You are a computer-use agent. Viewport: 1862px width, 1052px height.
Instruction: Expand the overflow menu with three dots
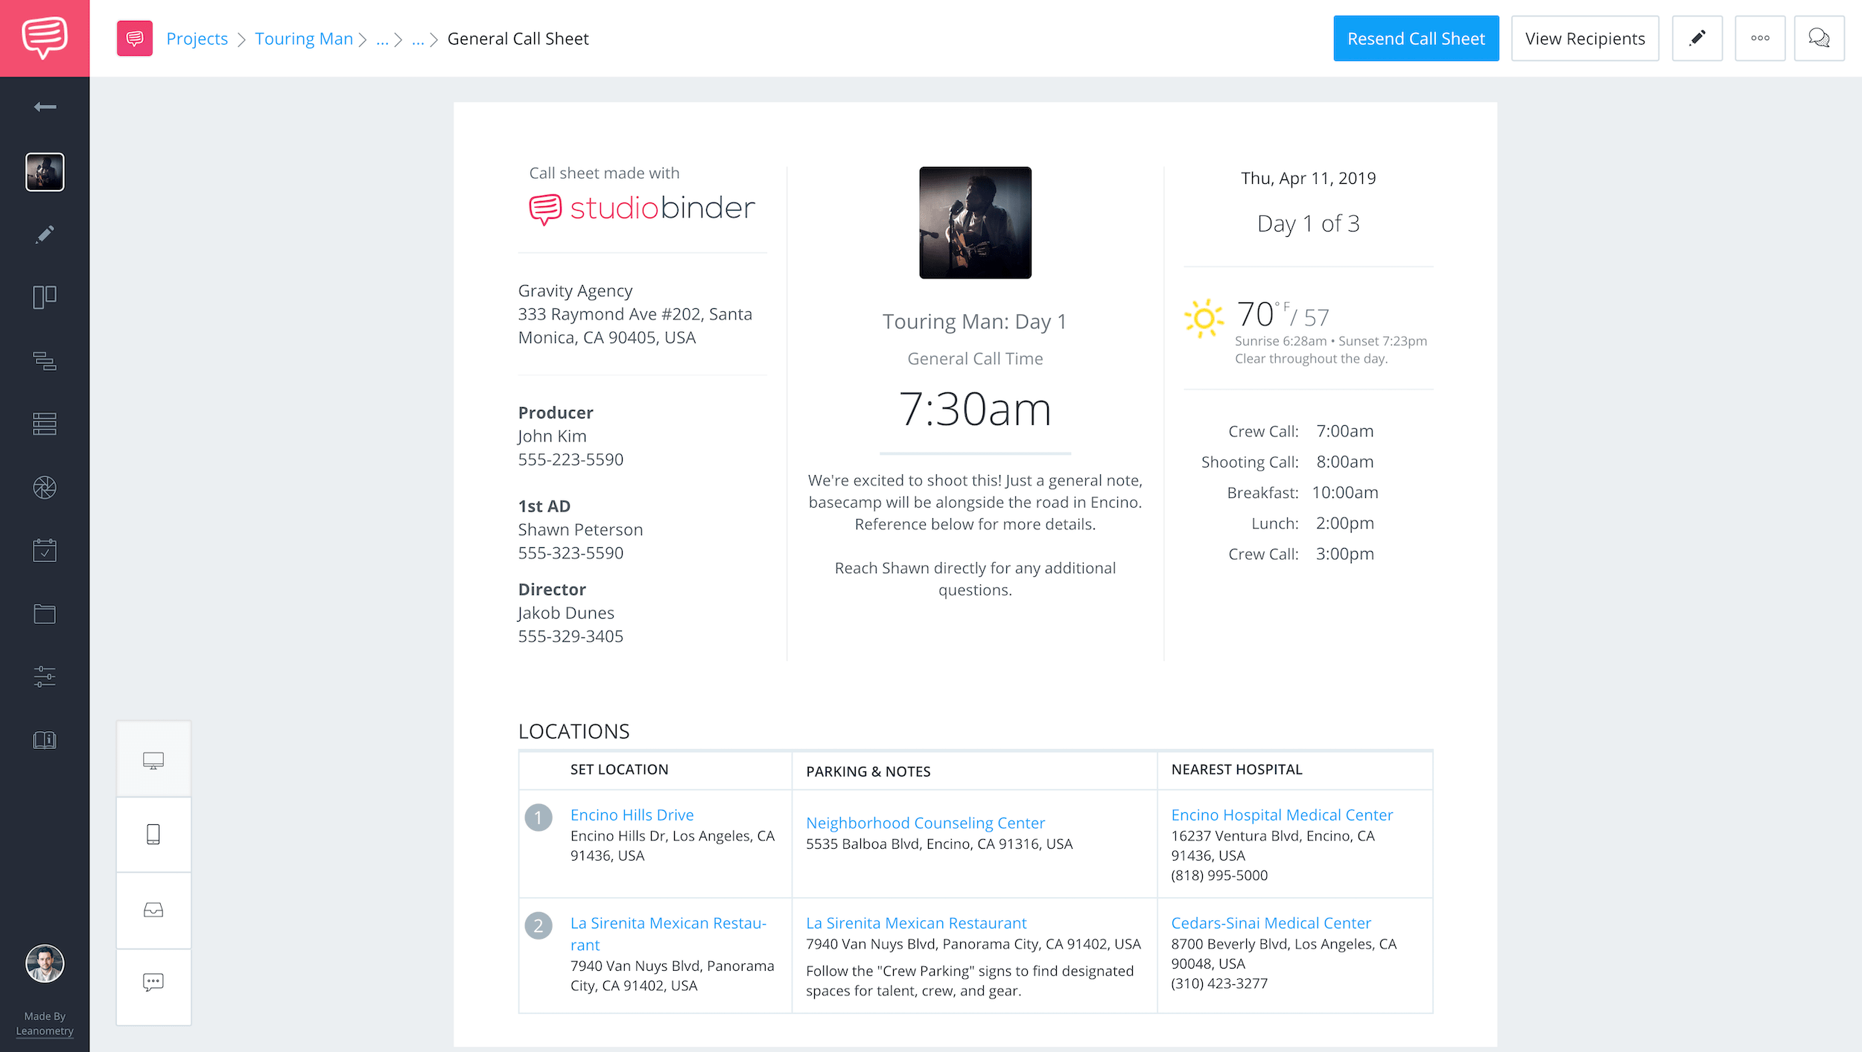click(1760, 39)
